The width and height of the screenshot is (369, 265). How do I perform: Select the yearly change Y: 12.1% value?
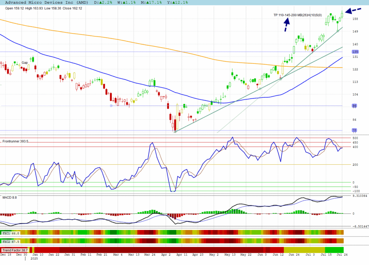[x=177, y=3]
